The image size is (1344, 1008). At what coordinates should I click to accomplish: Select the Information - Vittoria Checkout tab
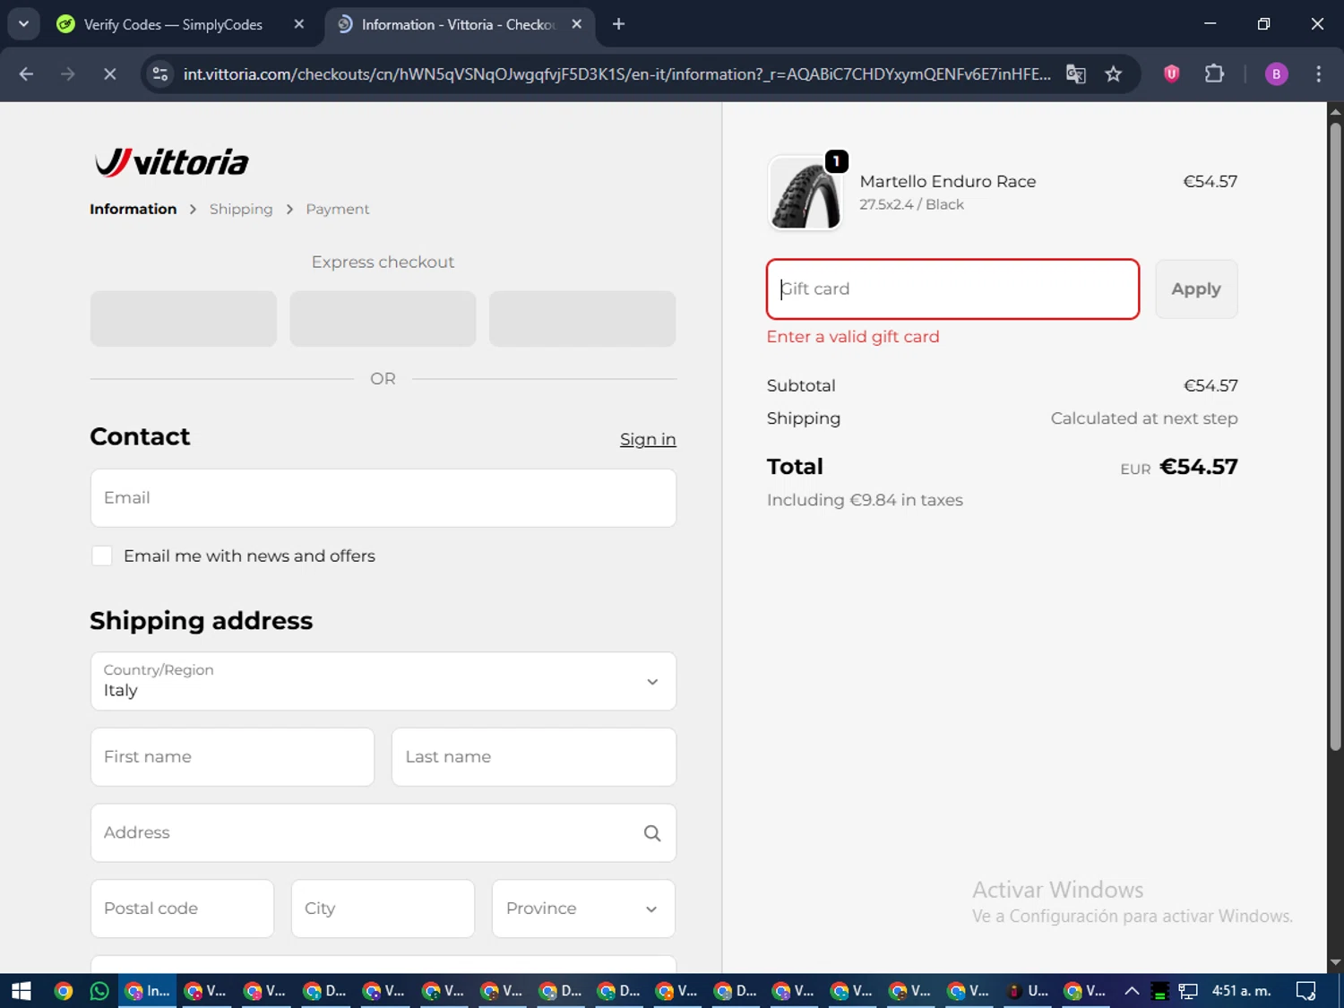460,24
